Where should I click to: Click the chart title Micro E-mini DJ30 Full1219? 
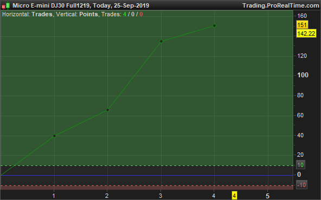[51, 5]
